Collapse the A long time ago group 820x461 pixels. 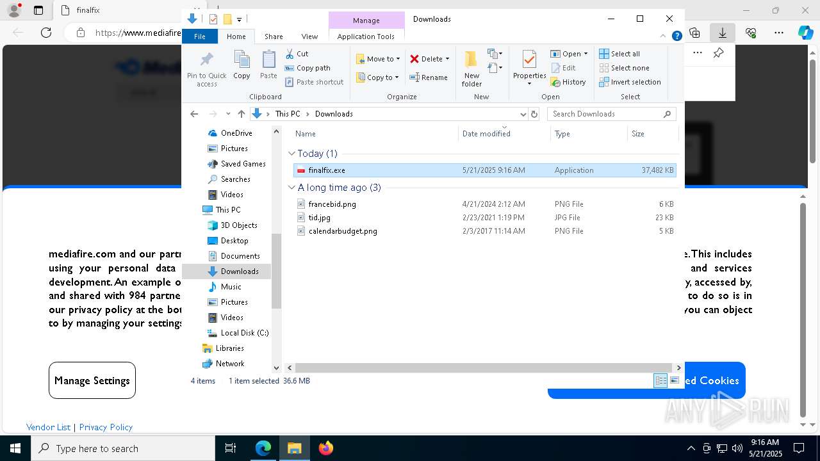(291, 188)
